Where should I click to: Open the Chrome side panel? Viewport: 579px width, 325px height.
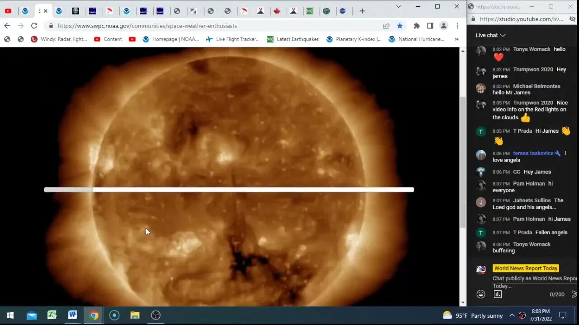tap(430, 26)
